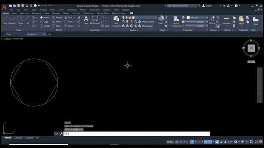This screenshot has width=264, height=148.
Task: Toggle ortho mode in status bar
Action: click(x=188, y=142)
